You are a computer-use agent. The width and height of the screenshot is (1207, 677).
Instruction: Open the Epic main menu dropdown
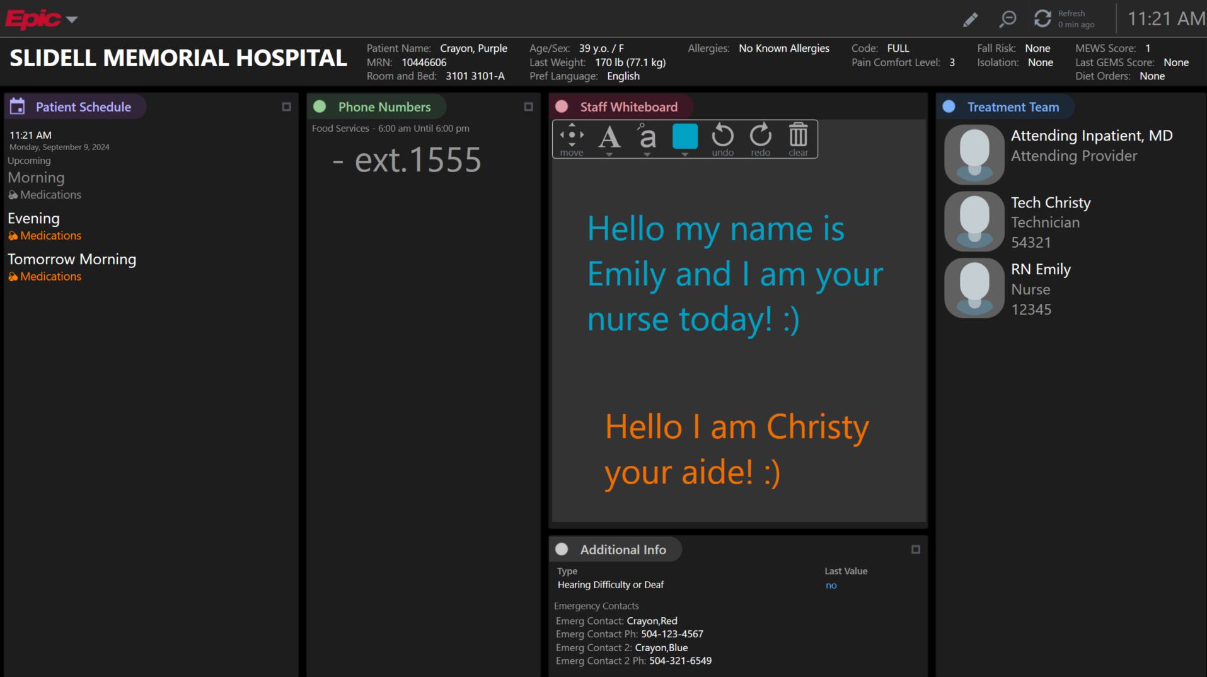pyautogui.click(x=72, y=20)
